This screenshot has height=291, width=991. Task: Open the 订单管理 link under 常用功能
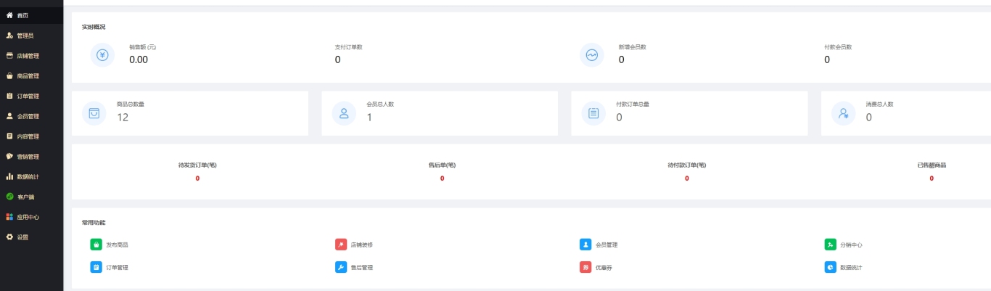(117, 268)
